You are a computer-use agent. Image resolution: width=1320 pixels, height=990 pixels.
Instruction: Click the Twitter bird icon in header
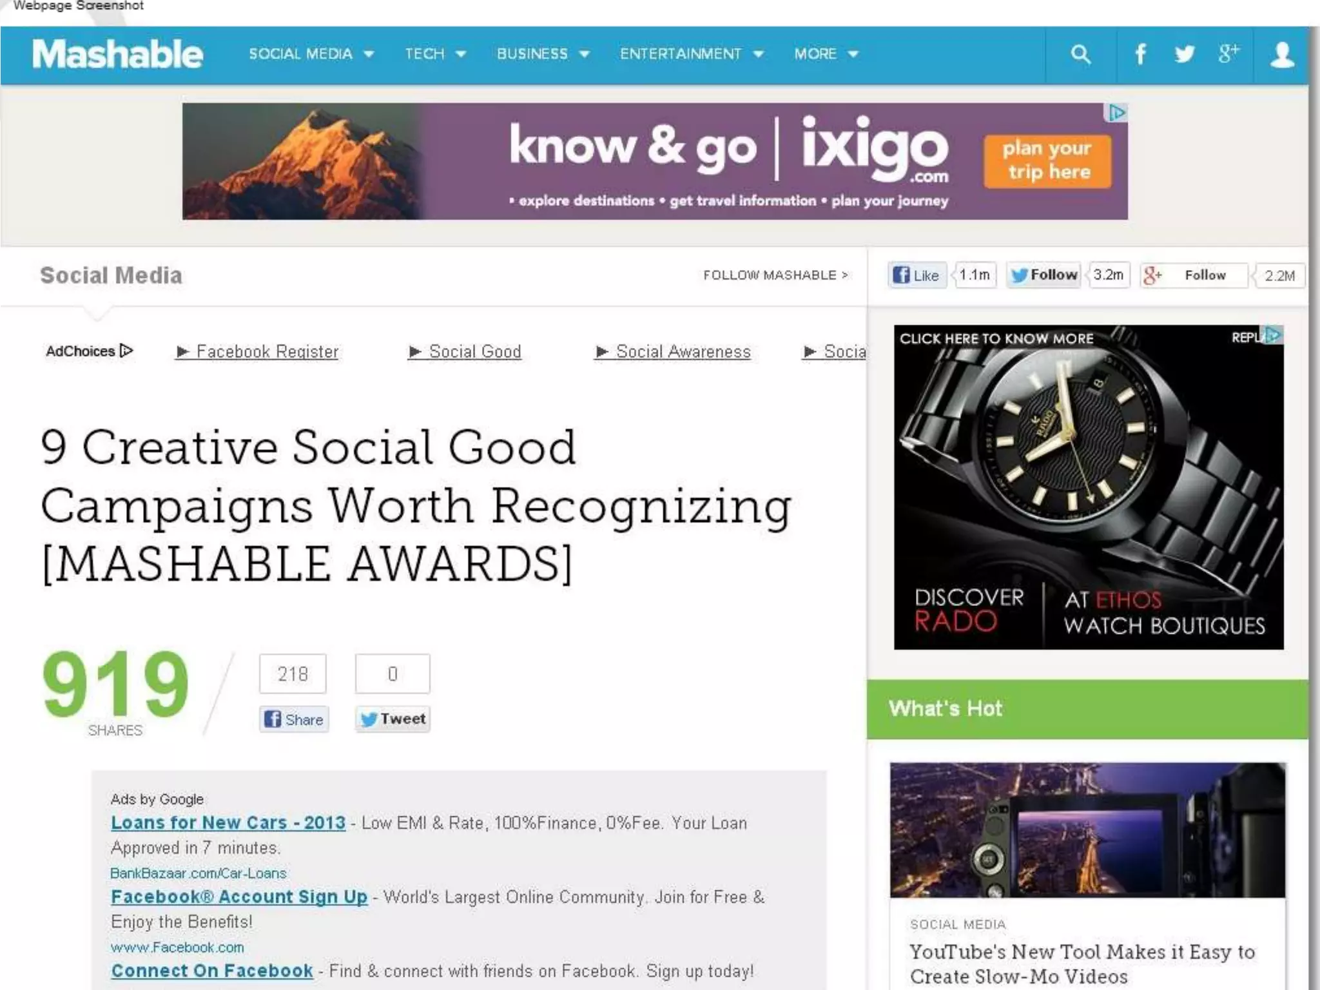(1184, 54)
